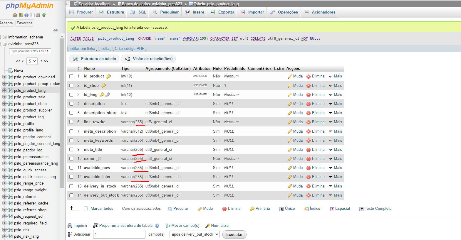Reload navigation panel with green refresh icon
Screen dimensions: 461x240
[x=44, y=15]
